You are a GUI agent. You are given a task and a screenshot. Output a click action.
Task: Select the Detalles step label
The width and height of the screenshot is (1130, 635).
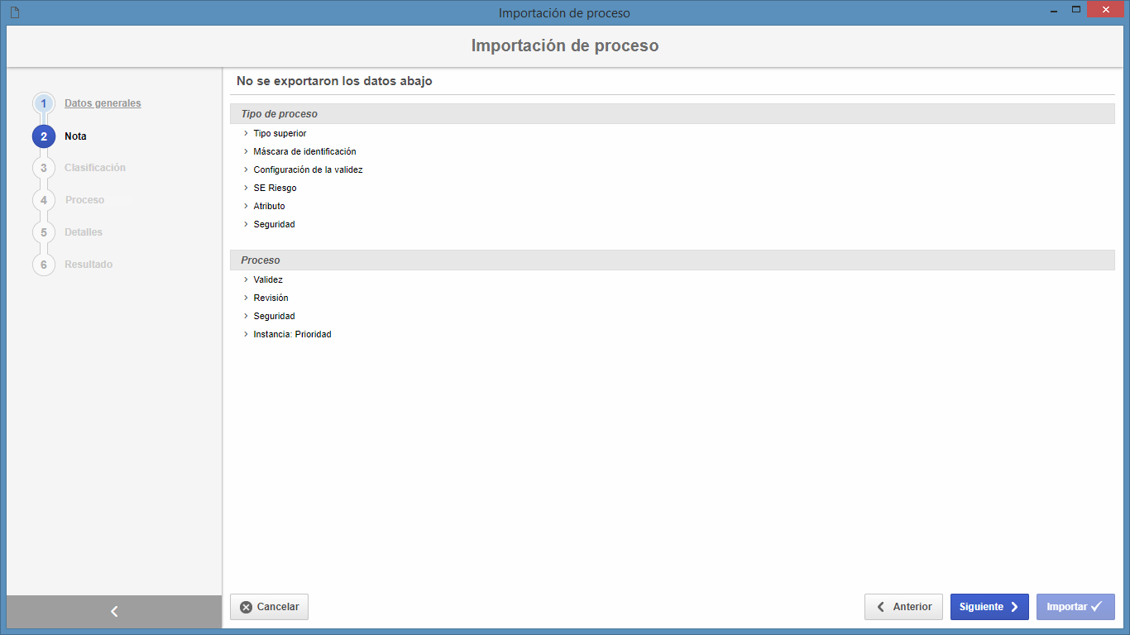click(x=84, y=232)
